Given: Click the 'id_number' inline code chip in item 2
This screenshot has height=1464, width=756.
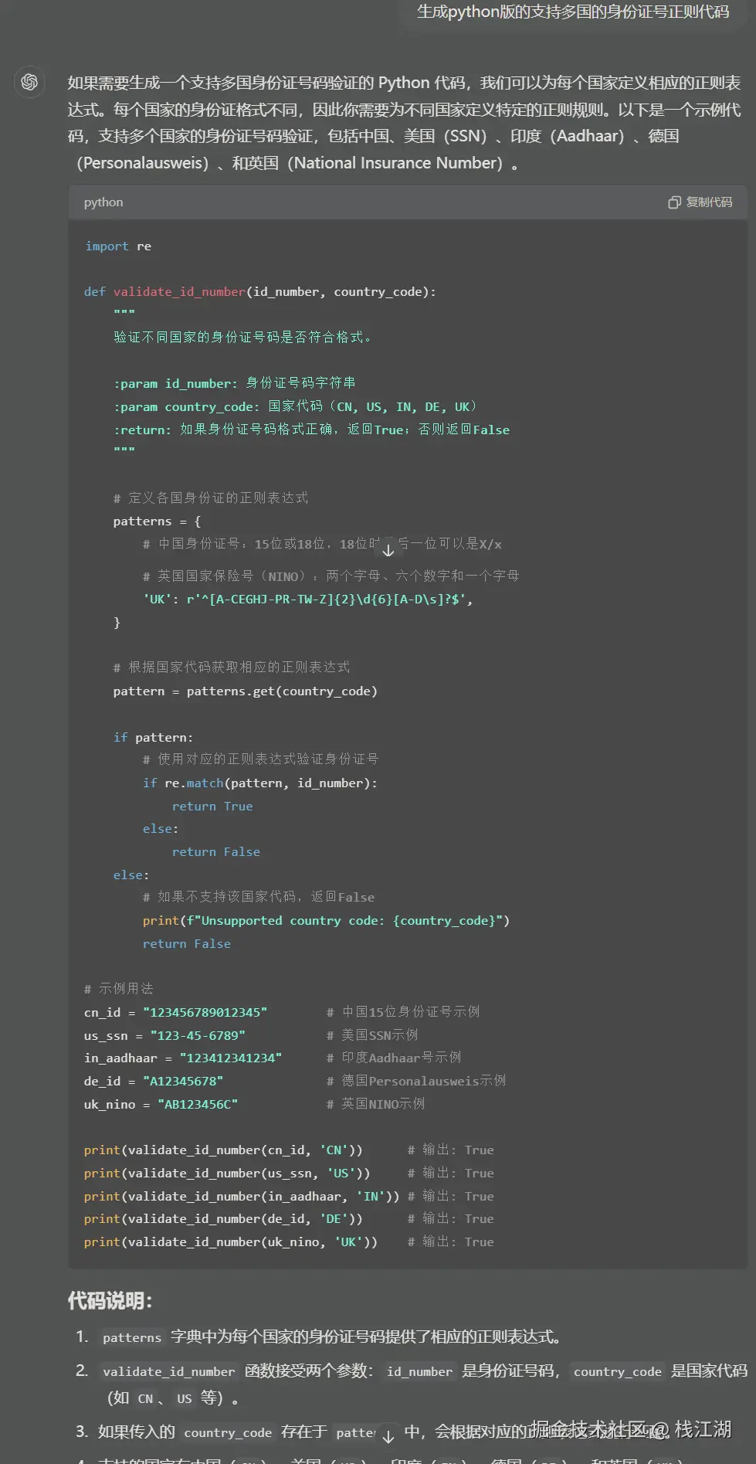Looking at the screenshot, I should click(x=419, y=1371).
